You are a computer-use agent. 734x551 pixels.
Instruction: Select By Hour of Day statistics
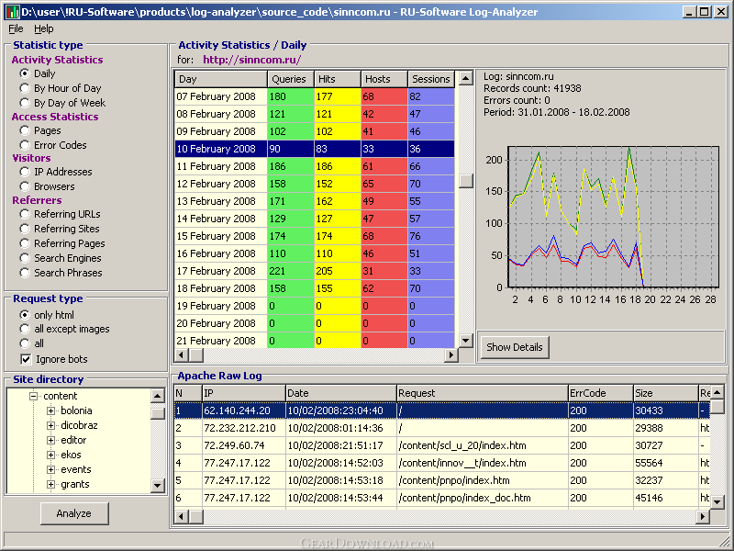pyautogui.click(x=25, y=88)
